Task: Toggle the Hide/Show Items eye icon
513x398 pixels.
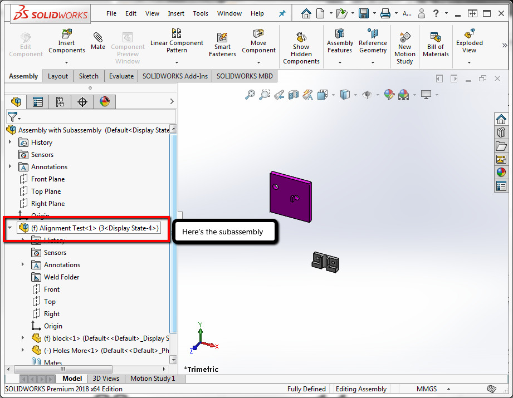Action: pyautogui.click(x=367, y=95)
